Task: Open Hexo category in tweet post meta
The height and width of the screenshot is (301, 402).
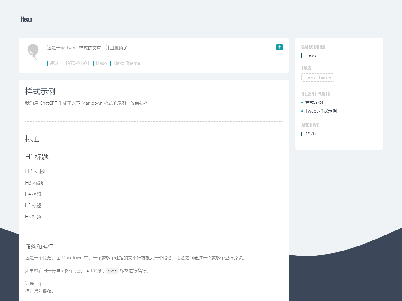Action: click(101, 63)
